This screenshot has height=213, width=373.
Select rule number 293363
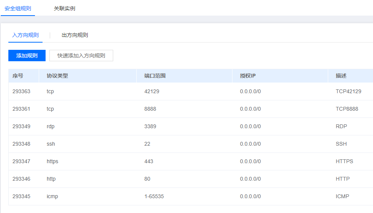click(21, 92)
